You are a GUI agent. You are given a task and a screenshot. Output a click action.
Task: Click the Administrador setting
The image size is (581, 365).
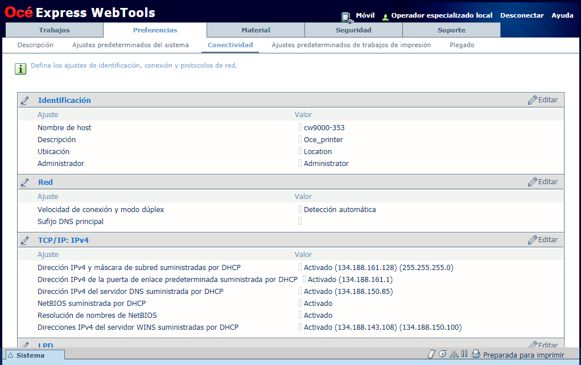point(61,163)
